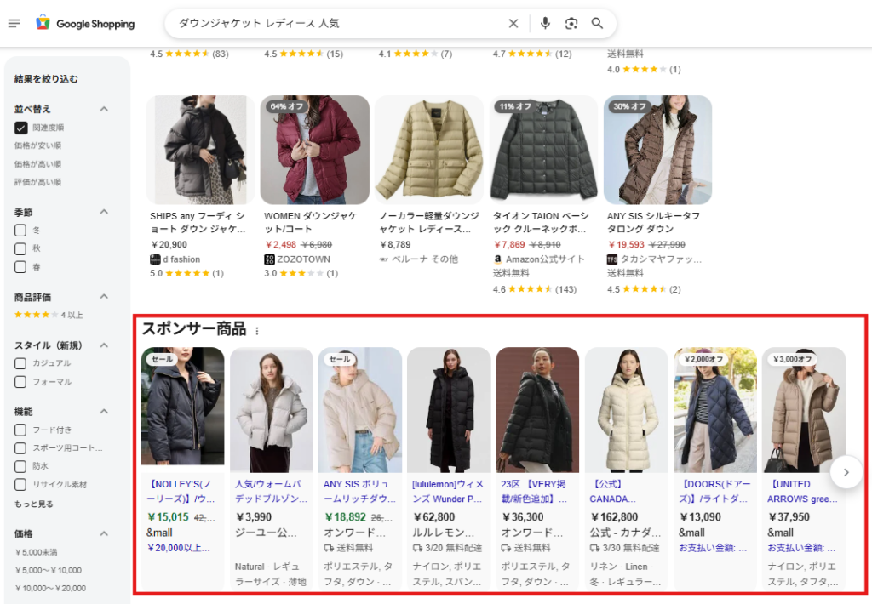Collapse the 機能 filter section
The width and height of the screenshot is (872, 604).
pyautogui.click(x=106, y=411)
